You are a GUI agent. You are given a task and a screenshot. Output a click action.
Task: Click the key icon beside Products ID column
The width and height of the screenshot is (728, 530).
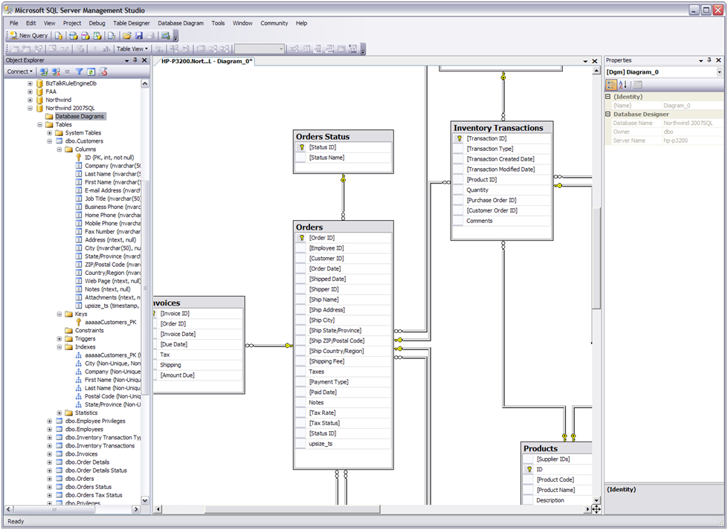click(529, 469)
